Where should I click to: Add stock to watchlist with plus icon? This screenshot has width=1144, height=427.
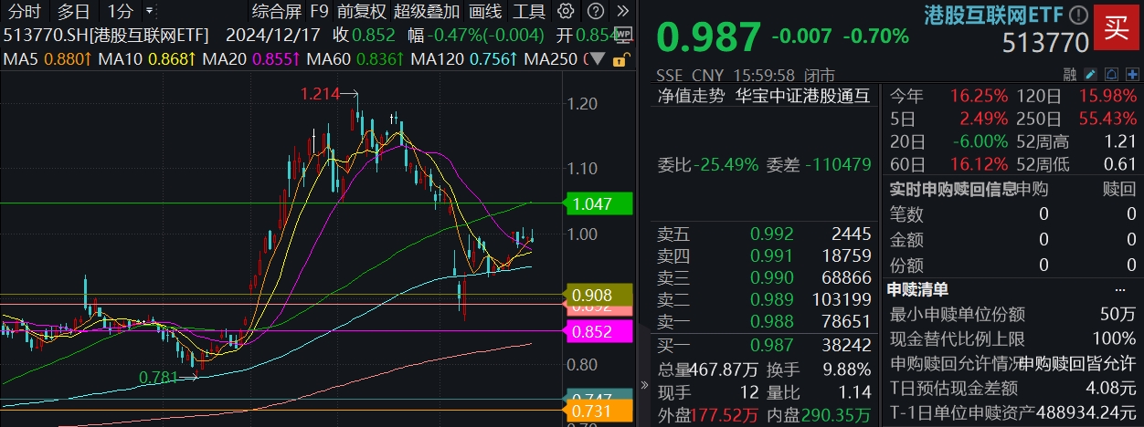coord(1131,74)
